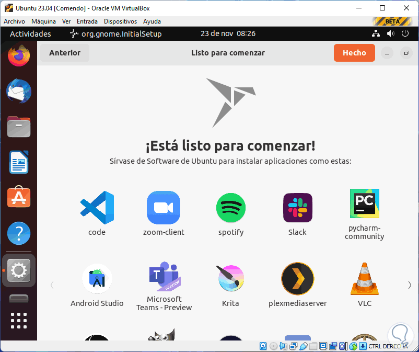Screen dimensions: 419x352
Task: Open the Ver menu
Action: (x=66, y=21)
